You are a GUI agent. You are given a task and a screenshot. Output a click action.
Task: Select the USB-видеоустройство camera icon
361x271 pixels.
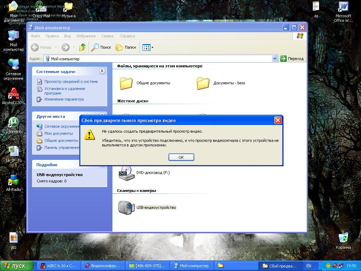pos(126,207)
